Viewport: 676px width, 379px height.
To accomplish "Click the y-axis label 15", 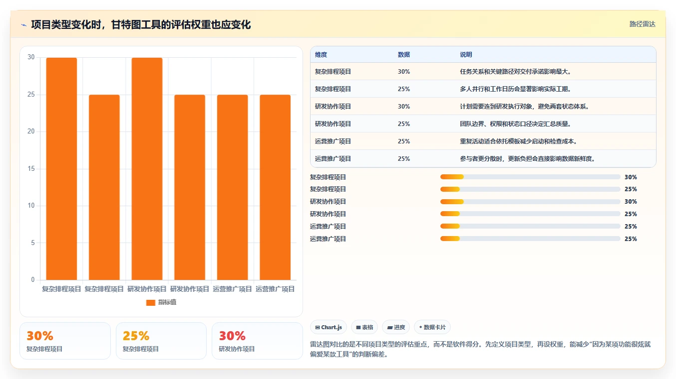I will point(31,169).
